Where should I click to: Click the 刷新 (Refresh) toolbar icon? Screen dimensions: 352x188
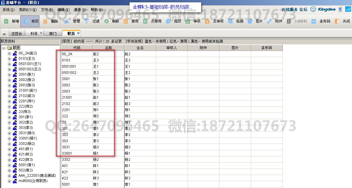[x=106, y=21]
